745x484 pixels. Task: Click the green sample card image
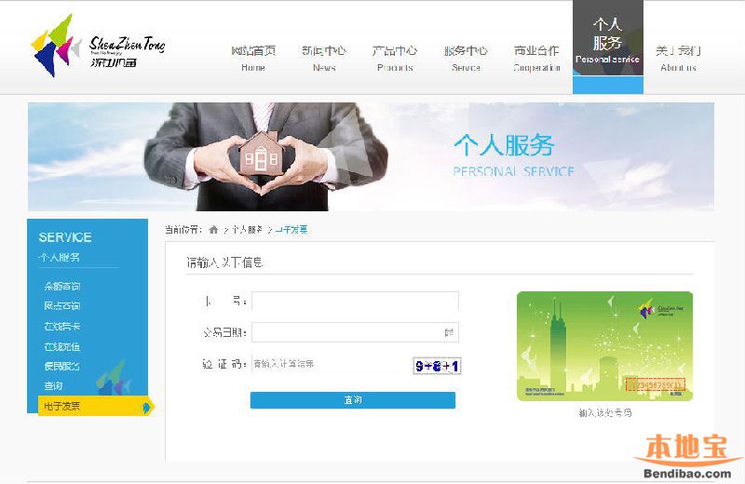[x=604, y=346]
